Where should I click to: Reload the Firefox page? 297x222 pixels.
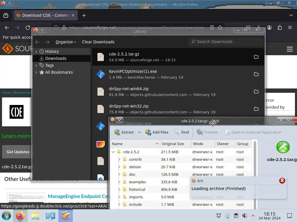[x=28, y=28]
